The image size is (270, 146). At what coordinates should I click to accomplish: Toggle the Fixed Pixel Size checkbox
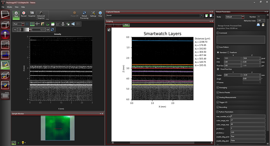218,69
